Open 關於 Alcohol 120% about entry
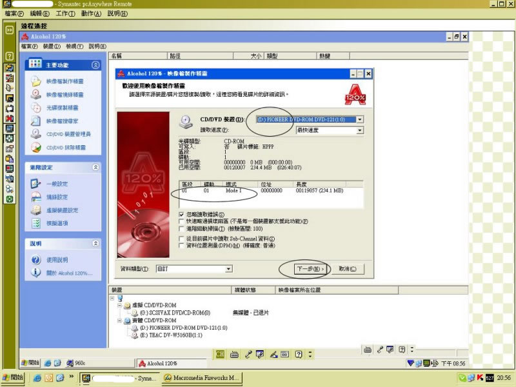The image size is (516, 387). [69, 273]
